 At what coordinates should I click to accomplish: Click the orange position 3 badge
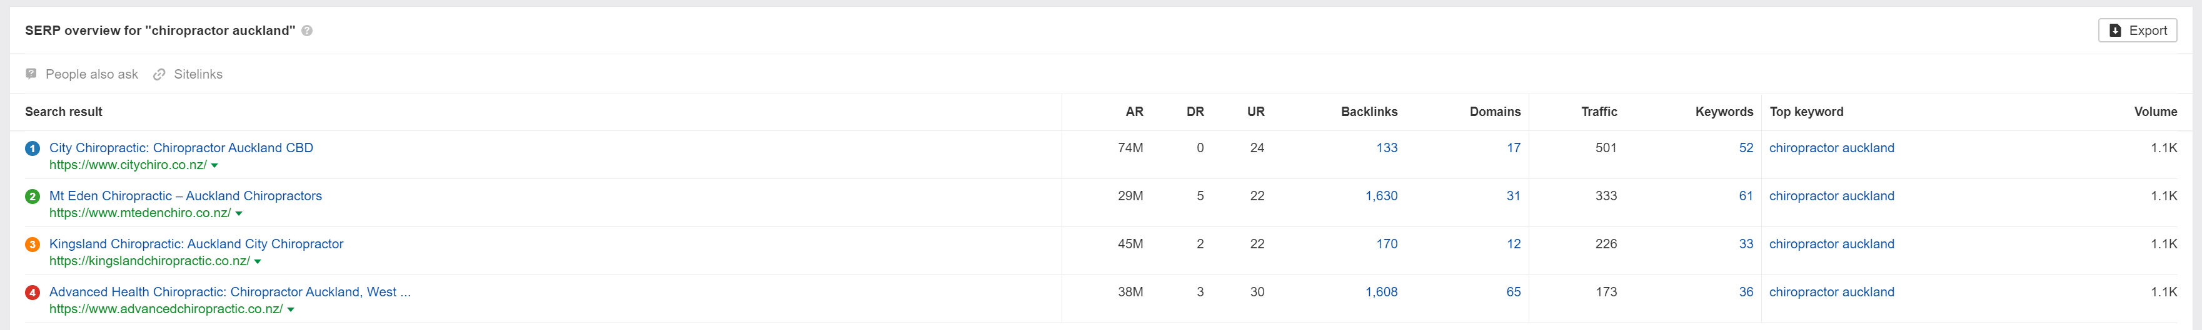coord(33,245)
